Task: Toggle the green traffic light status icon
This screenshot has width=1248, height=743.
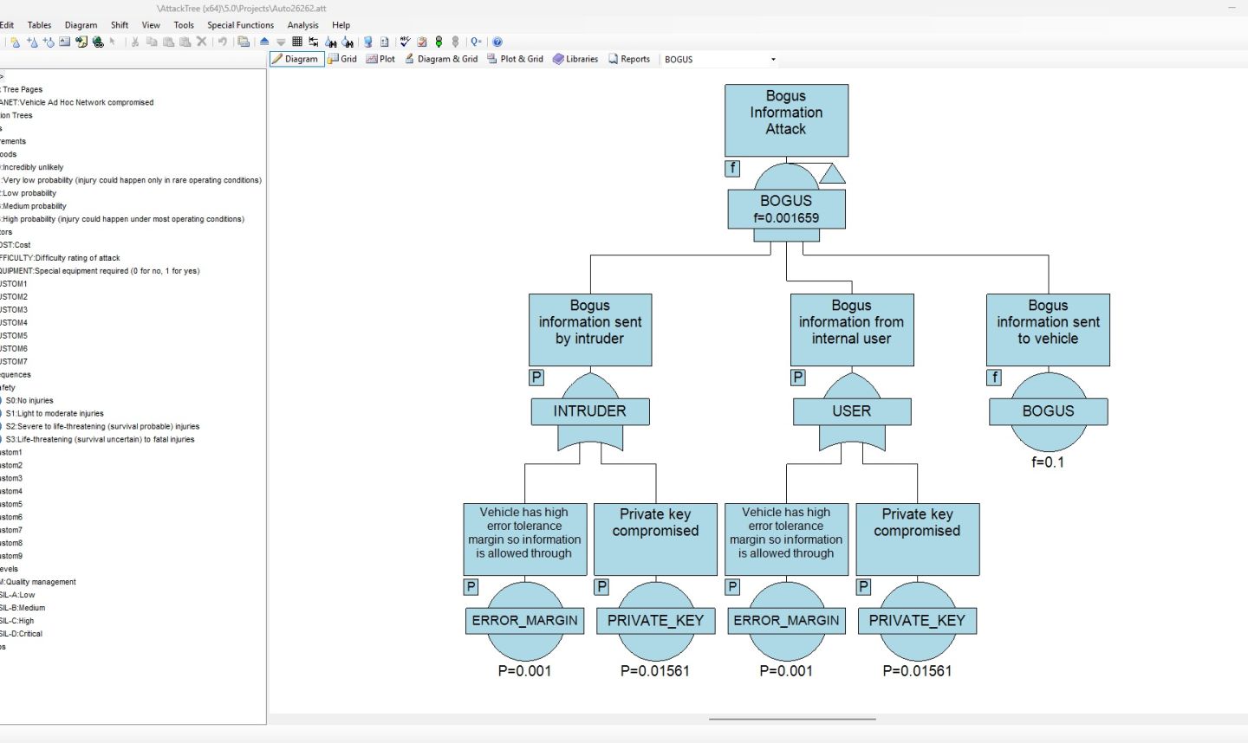Action: point(439,42)
